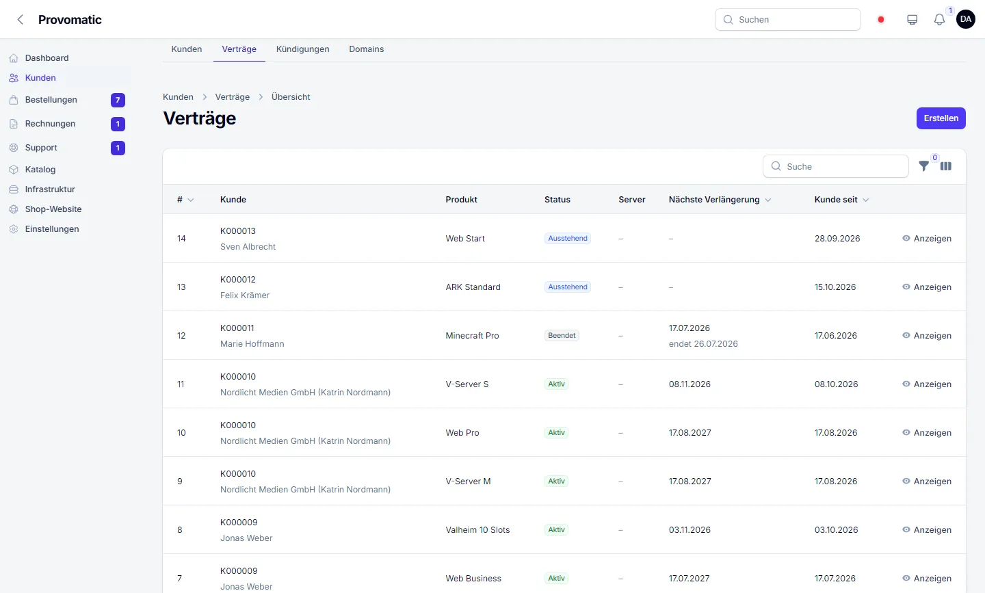985x593 pixels.
Task: Click the back arrow next to Provomatic
Action: coord(21,20)
